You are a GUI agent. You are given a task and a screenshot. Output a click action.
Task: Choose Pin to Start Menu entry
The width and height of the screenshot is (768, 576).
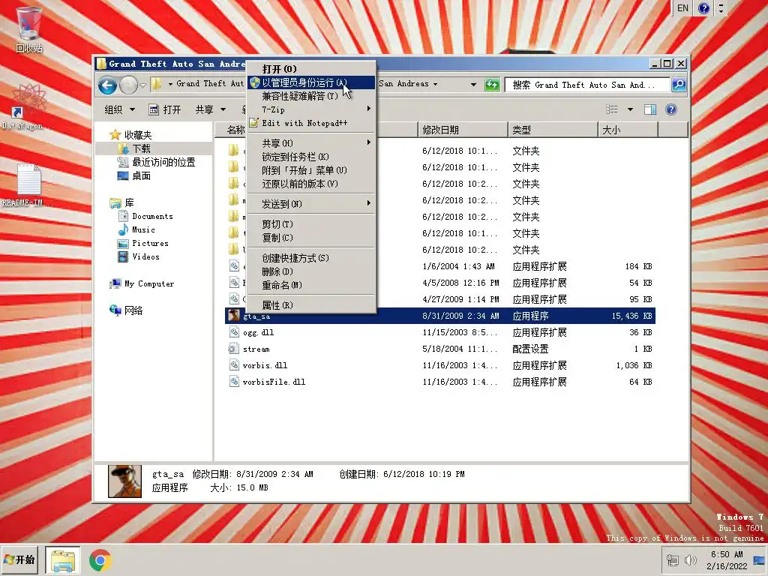pyautogui.click(x=311, y=170)
